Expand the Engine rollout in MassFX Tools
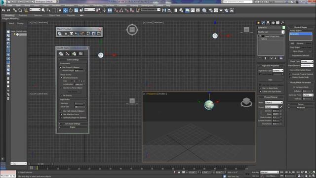This screenshot has height=178, width=316. [x=73, y=127]
